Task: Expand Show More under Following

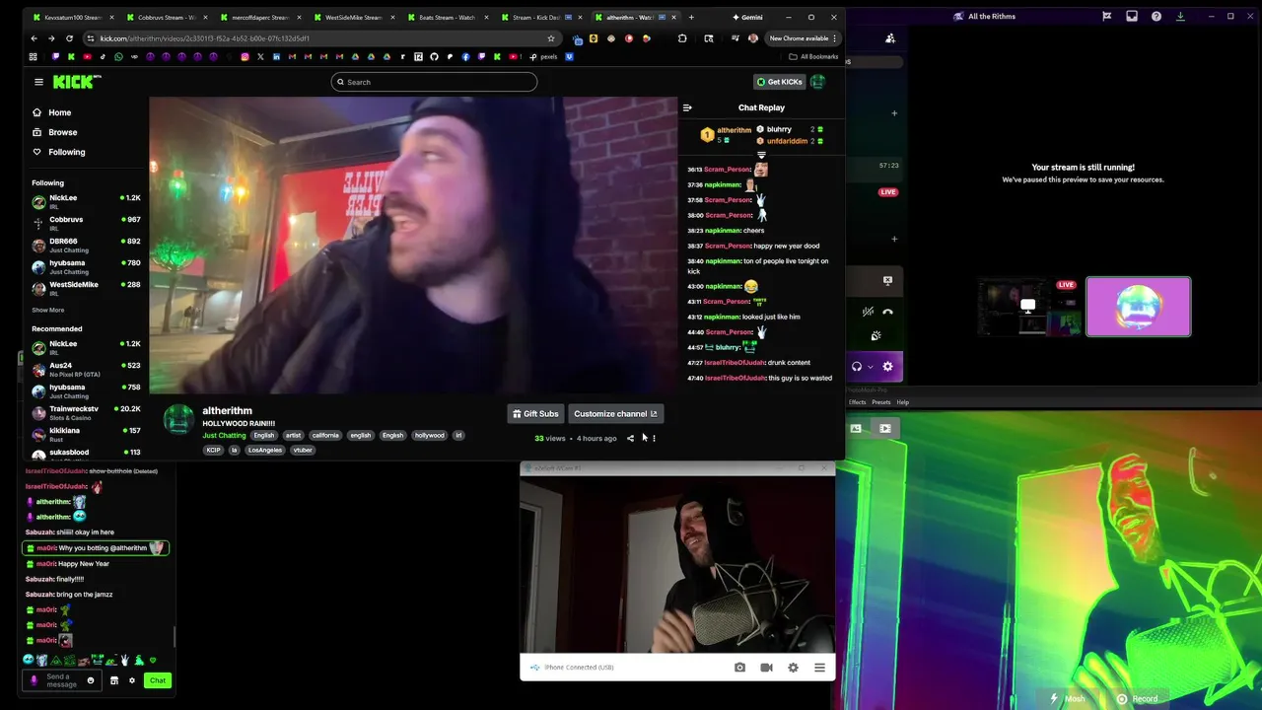Action: [x=47, y=310]
